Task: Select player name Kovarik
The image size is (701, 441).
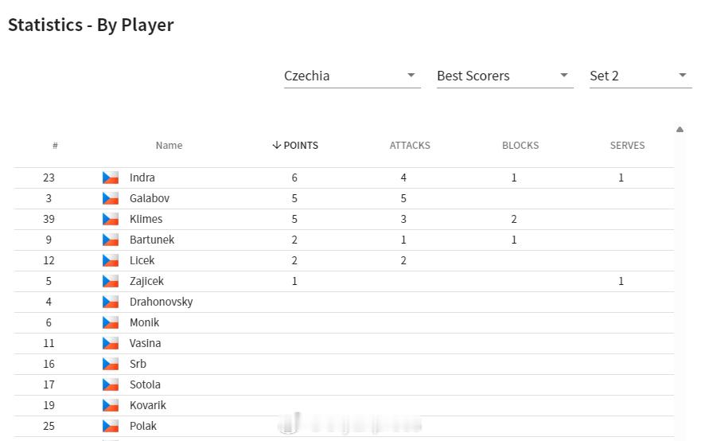Action: tap(147, 406)
